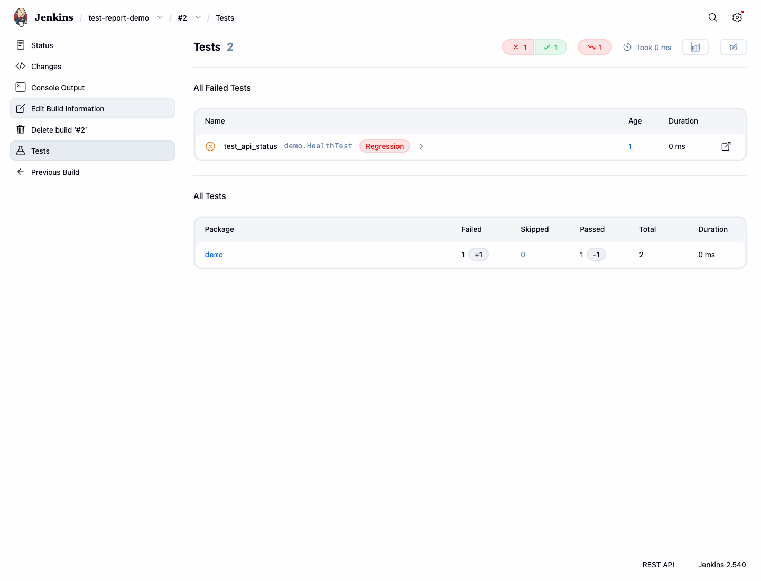Screen dimensions: 761x581
Task: Click the Jenkins title text
Action: click(x=54, y=17)
